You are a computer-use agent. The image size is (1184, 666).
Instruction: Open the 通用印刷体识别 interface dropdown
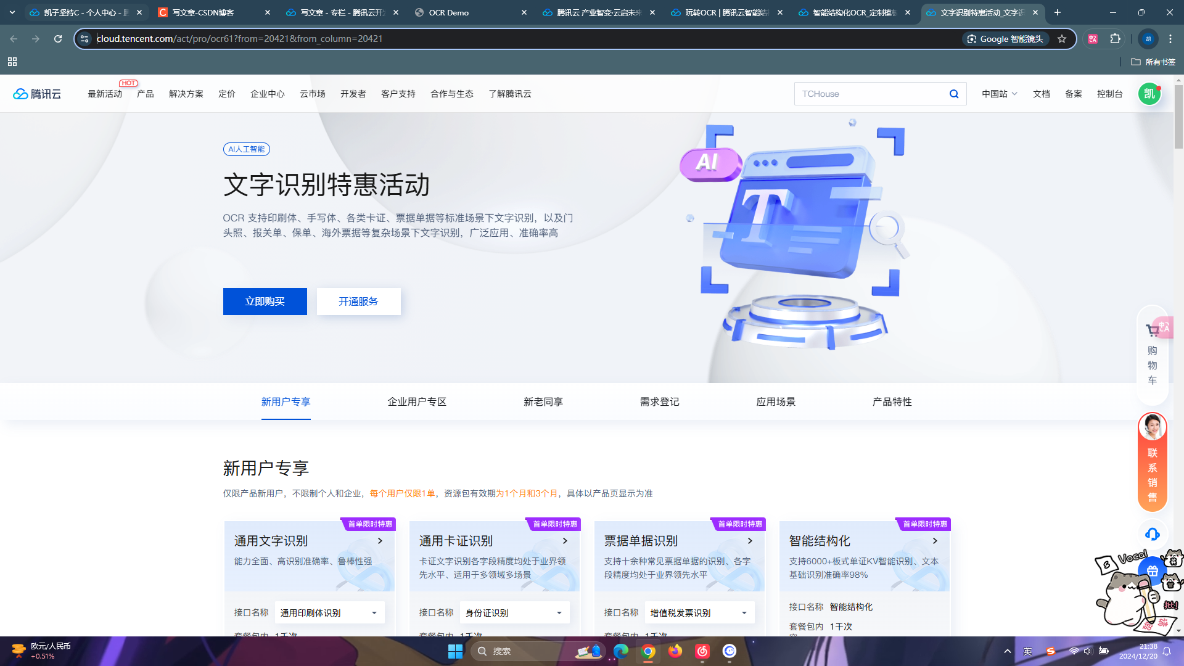point(330,613)
